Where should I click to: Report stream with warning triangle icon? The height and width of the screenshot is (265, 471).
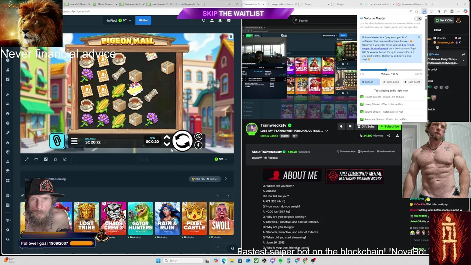pos(397,136)
